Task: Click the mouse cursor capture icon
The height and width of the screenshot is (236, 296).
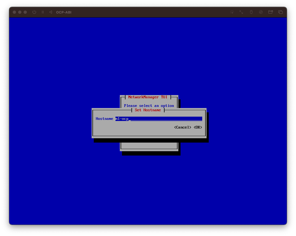Action: pos(232,12)
